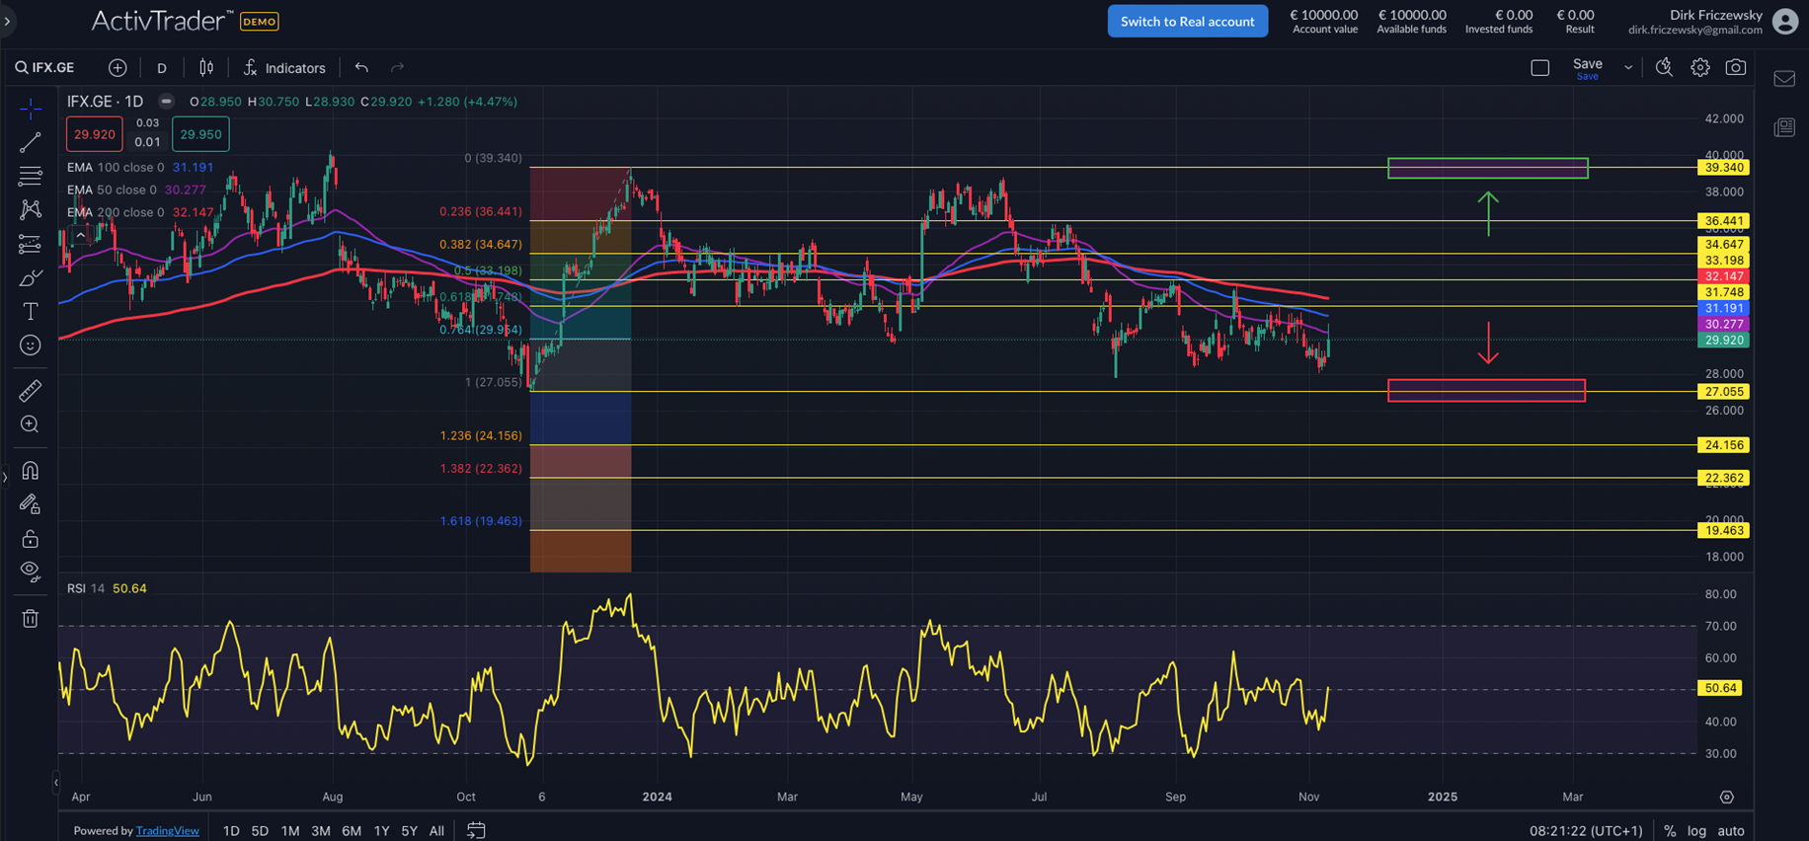
Task: Toggle lock all drawing tools
Action: pyautogui.click(x=31, y=538)
